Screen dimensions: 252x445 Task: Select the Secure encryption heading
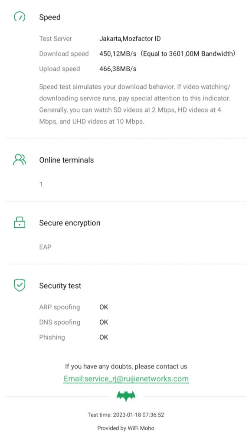70,223
